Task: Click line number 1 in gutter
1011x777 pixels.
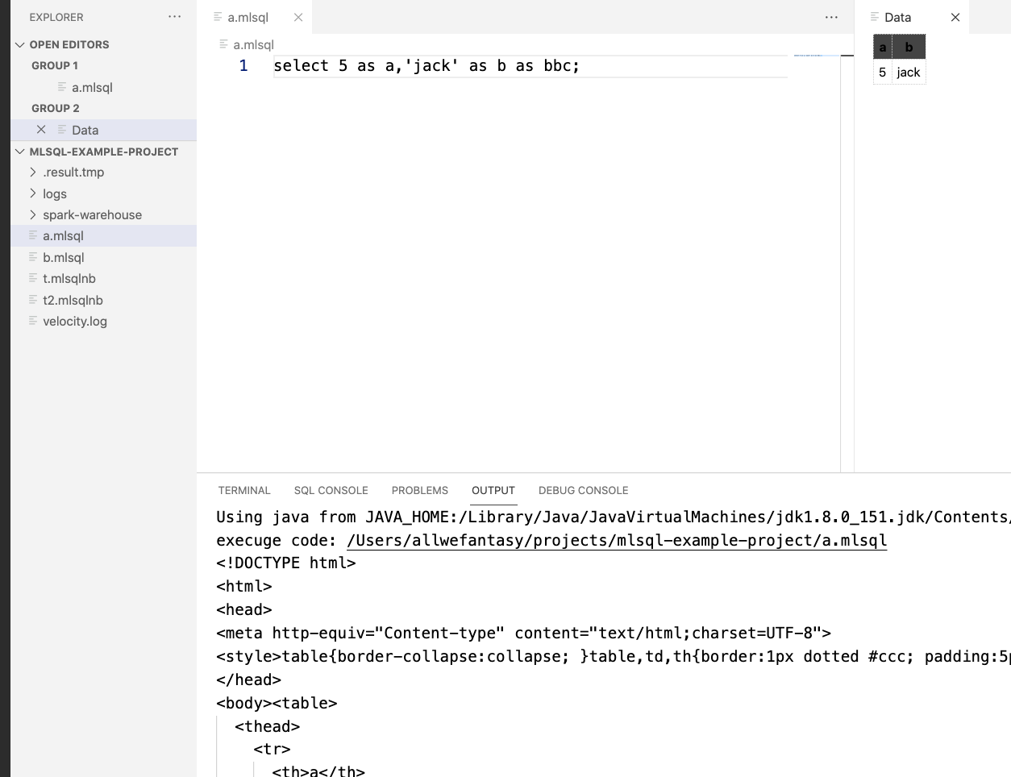Action: 243,66
